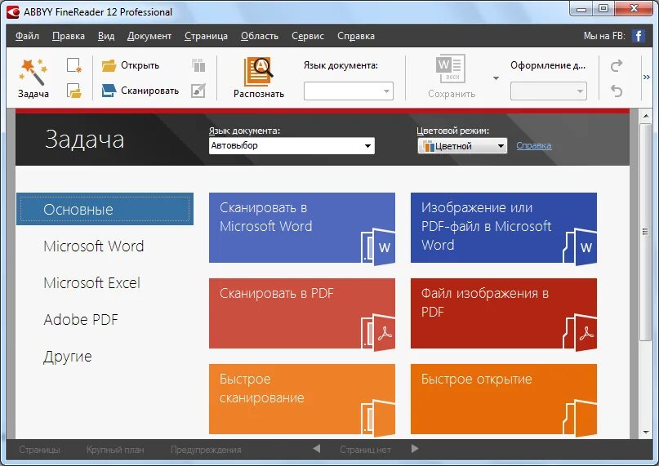The height and width of the screenshot is (466, 659).
Task: Open the Facebook page icon
Action: pyautogui.click(x=639, y=36)
